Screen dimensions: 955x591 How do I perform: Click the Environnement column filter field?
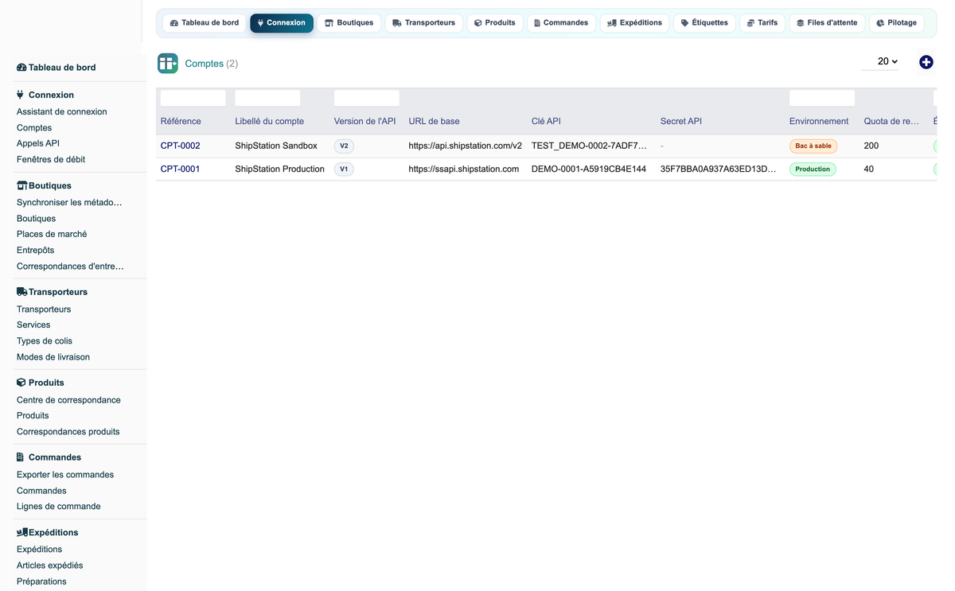822,98
